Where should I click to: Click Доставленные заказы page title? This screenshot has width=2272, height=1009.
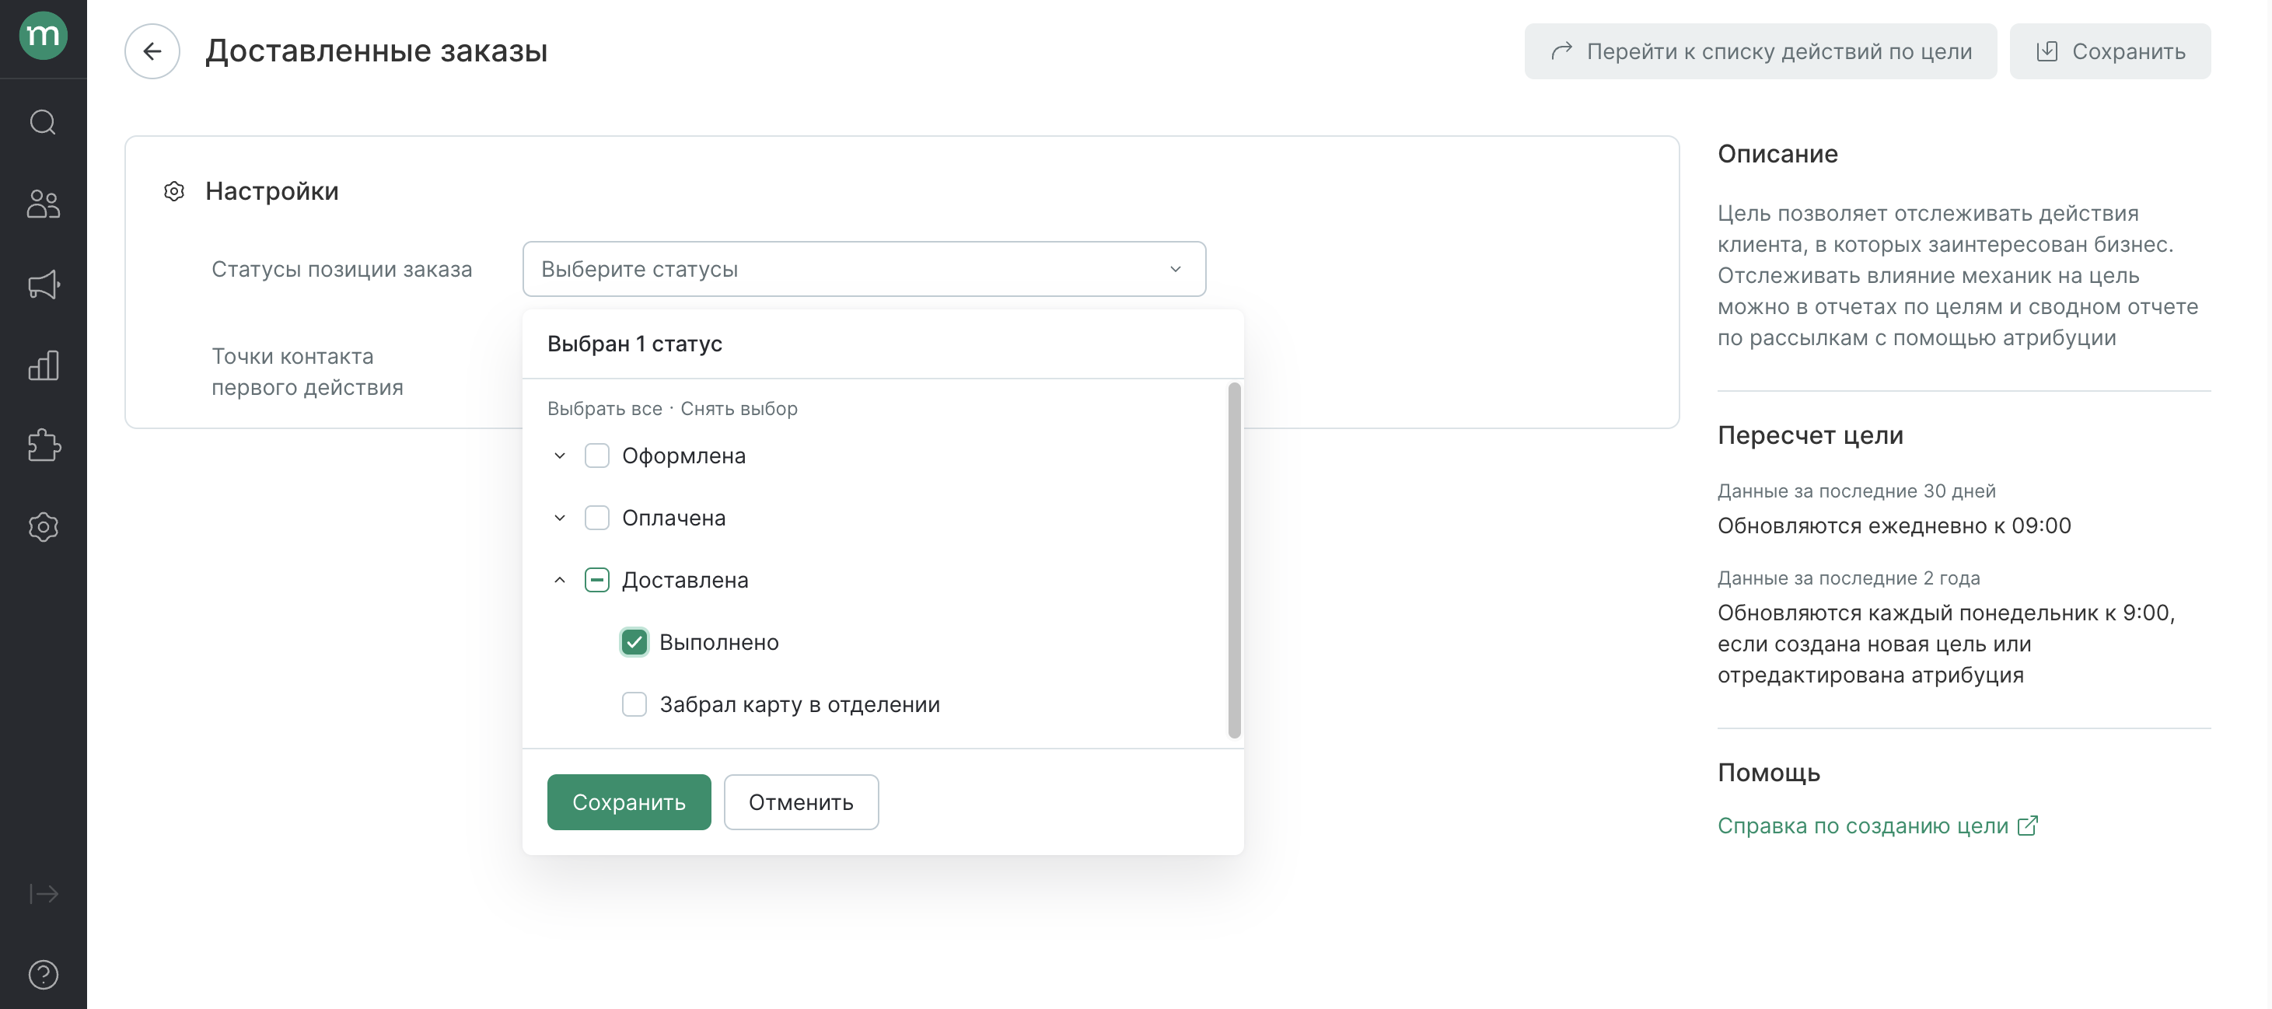[376, 51]
